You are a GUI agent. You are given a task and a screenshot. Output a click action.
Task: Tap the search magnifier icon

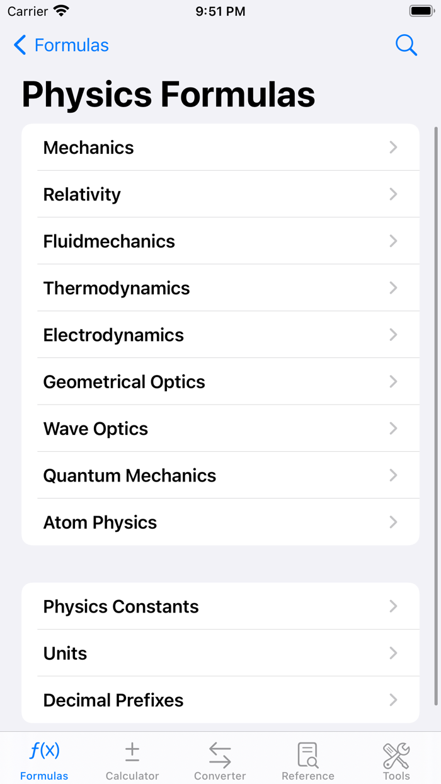[406, 45]
